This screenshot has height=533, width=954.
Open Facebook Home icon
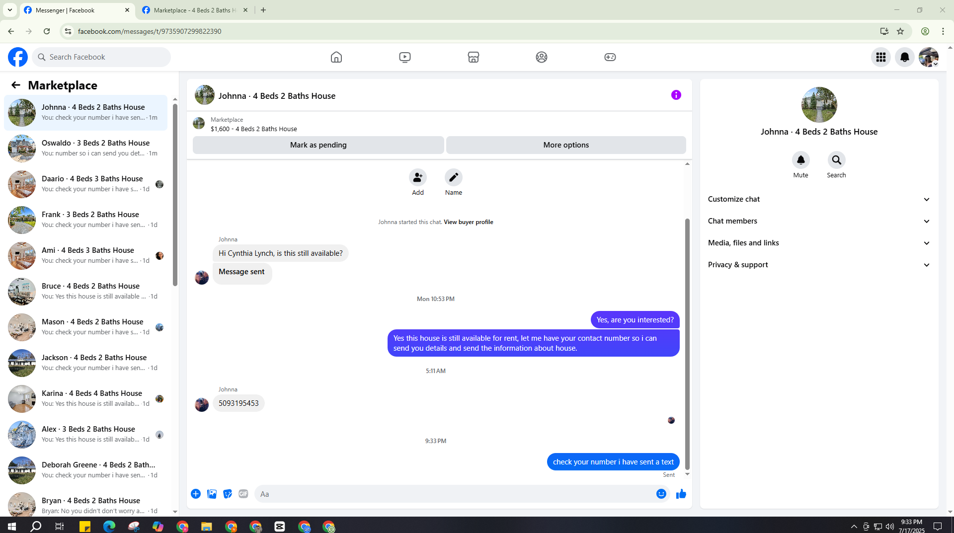click(336, 57)
